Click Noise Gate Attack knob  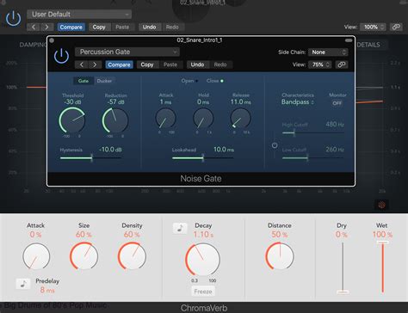click(165, 119)
